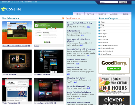Screen dimensions: 135x105
Task: Switch to the Resources tab
Action: (102, 14)
